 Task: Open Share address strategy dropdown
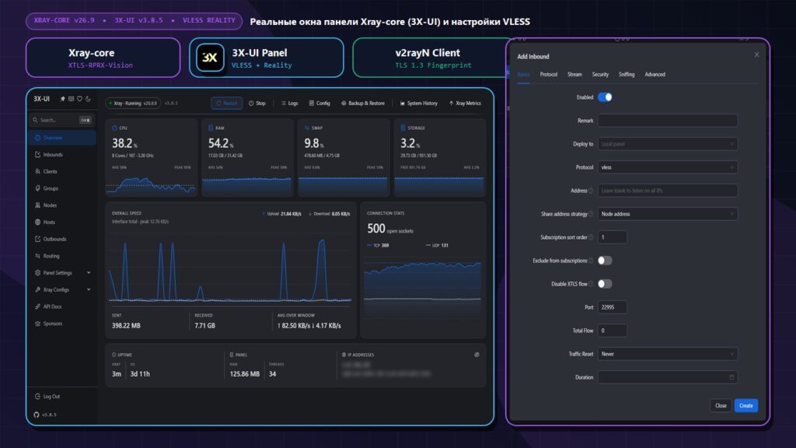point(668,214)
